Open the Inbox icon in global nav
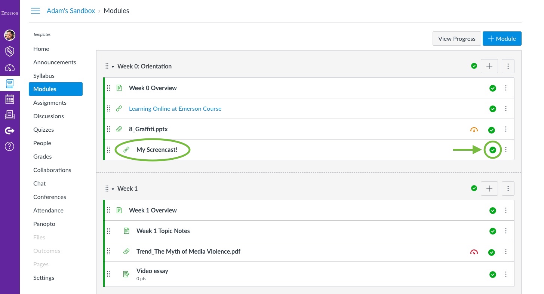Screen dimensions: 544x294 click(x=10, y=115)
